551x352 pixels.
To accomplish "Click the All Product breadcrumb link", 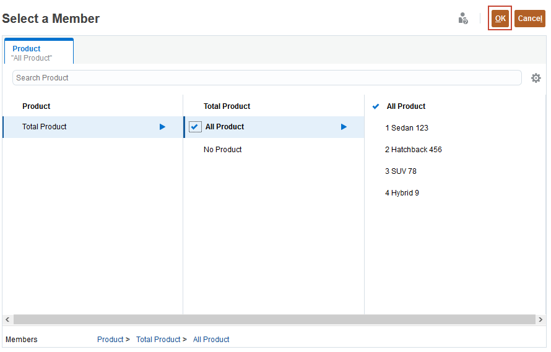I will 211,340.
